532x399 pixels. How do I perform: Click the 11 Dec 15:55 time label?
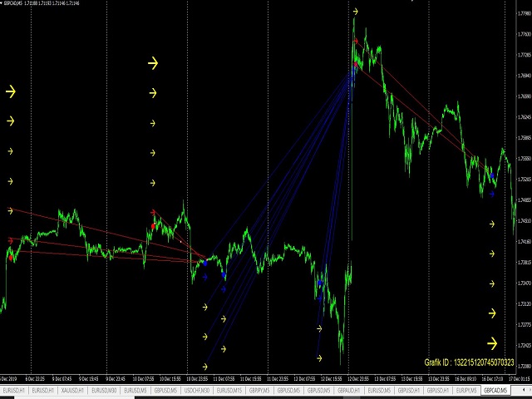[251, 379]
